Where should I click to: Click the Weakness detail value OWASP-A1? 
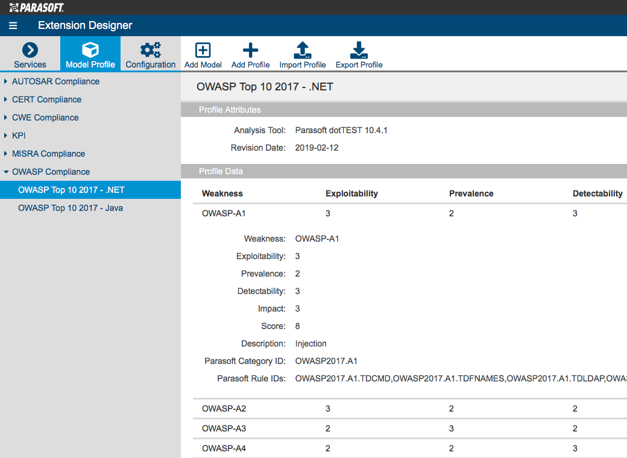(317, 239)
